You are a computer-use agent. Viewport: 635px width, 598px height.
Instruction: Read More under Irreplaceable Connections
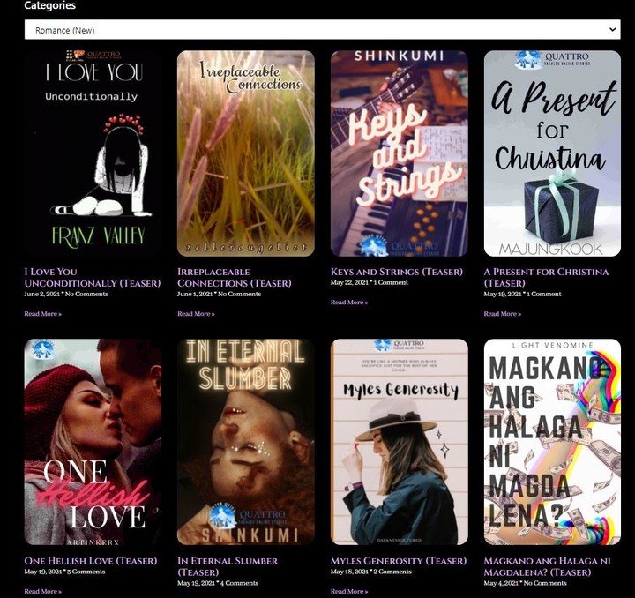tap(196, 314)
